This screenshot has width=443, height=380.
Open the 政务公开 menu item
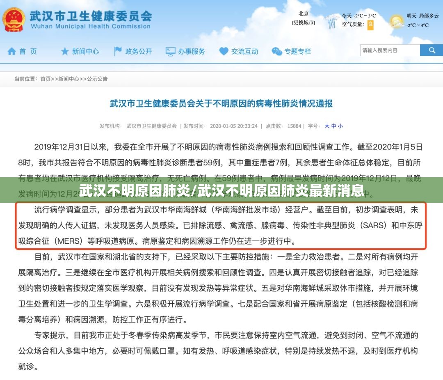[x=139, y=51]
